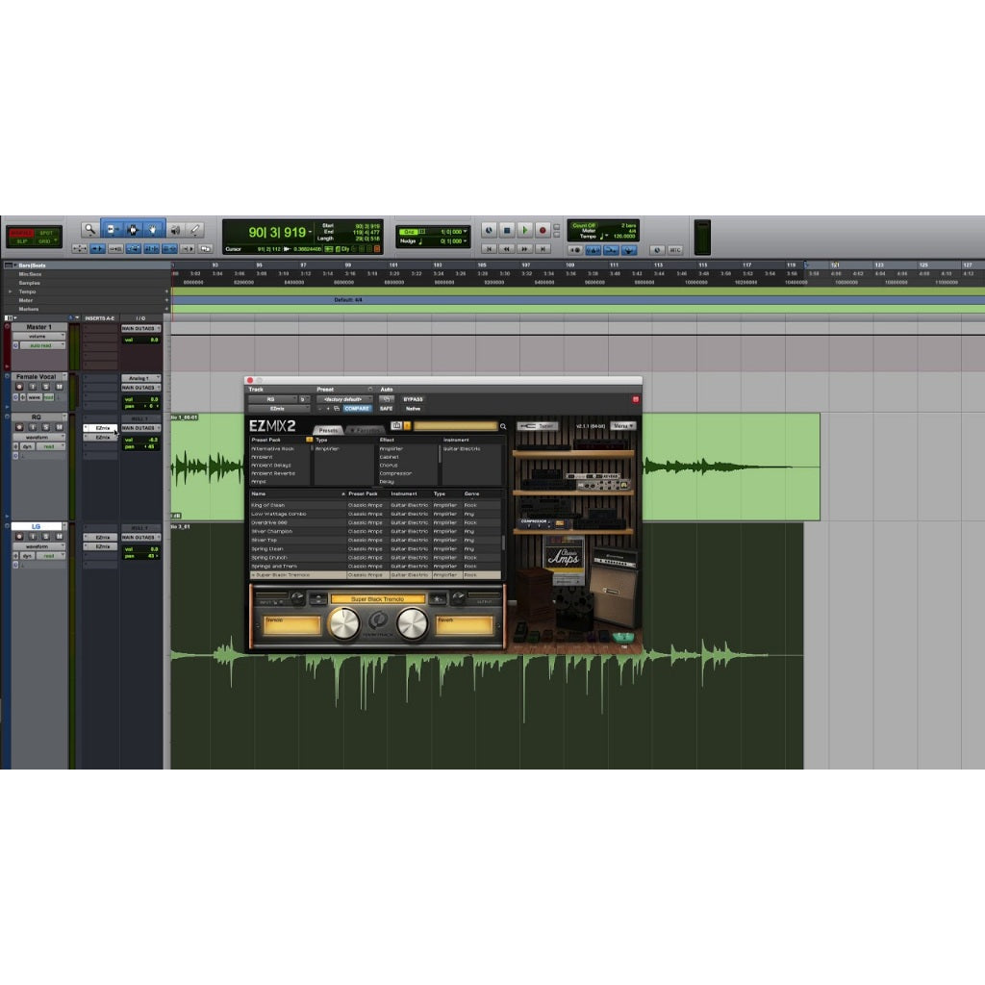Open the Tuner in EZmix 2

pyautogui.click(x=538, y=426)
